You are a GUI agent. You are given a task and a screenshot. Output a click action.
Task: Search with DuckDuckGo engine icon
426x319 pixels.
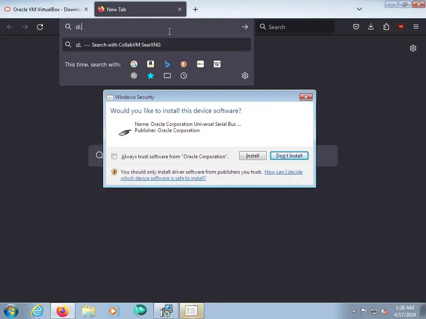[x=183, y=64]
